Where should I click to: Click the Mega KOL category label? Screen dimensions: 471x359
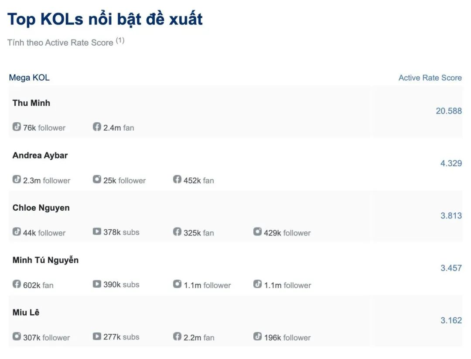29,78
